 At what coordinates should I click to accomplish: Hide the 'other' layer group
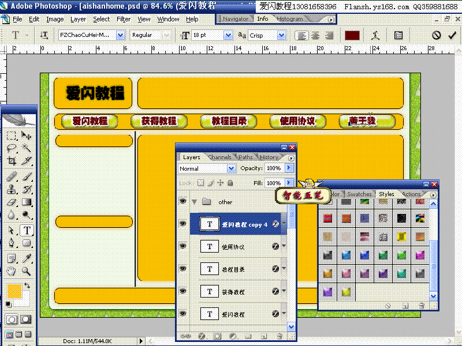[183, 201]
